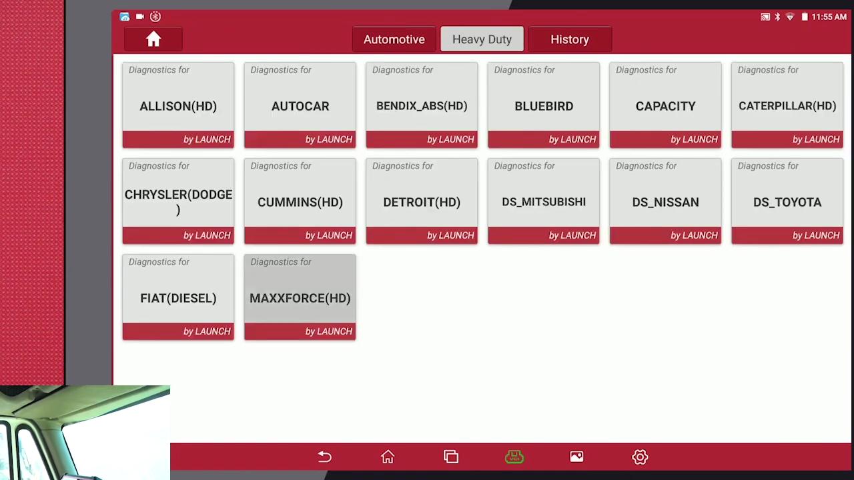Tap the green VCI connector icon
854x480 pixels.
point(514,457)
